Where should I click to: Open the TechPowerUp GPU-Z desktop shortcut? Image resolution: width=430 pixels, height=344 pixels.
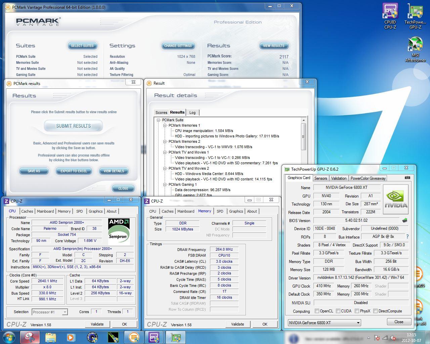[415, 16]
